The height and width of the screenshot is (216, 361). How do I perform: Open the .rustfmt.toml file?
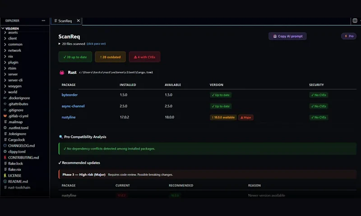point(18,128)
